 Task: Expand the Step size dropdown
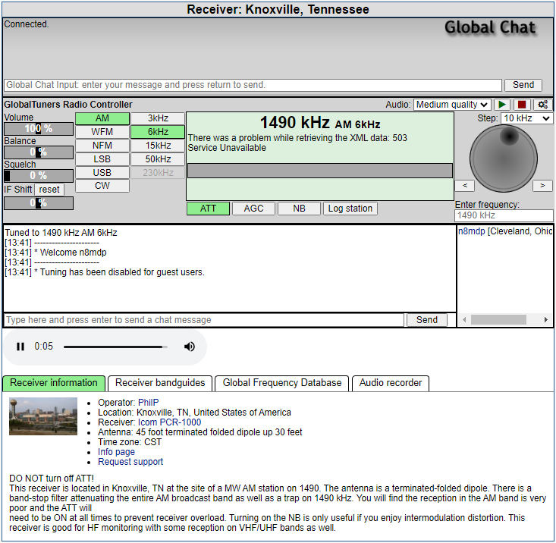coord(526,118)
